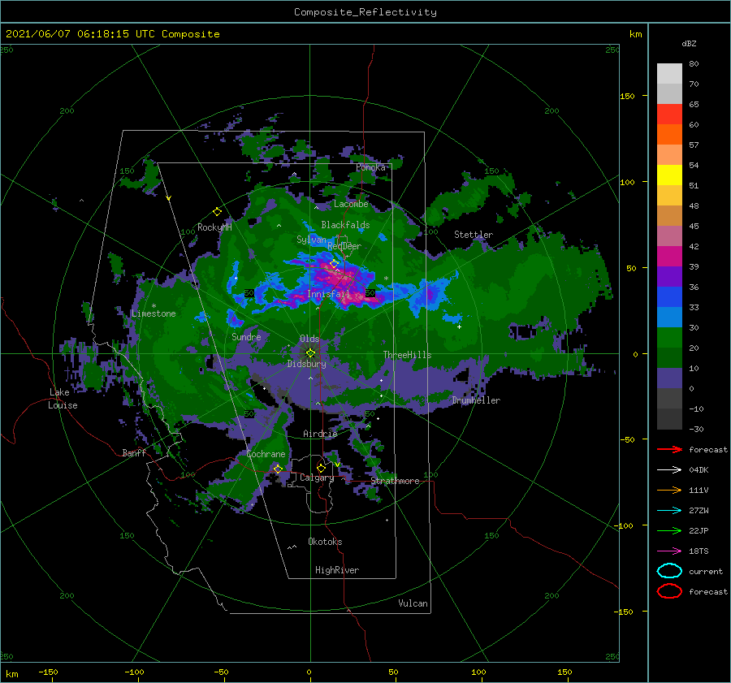
Task: Click the Innisfail label in the storm core
Action: pos(328,294)
